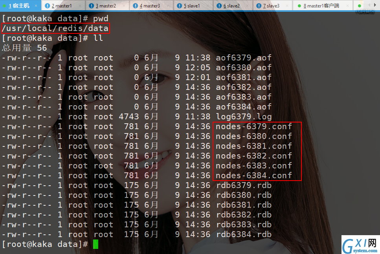
Task: Click the file name rdb6381.rdb
Action: [244, 205]
